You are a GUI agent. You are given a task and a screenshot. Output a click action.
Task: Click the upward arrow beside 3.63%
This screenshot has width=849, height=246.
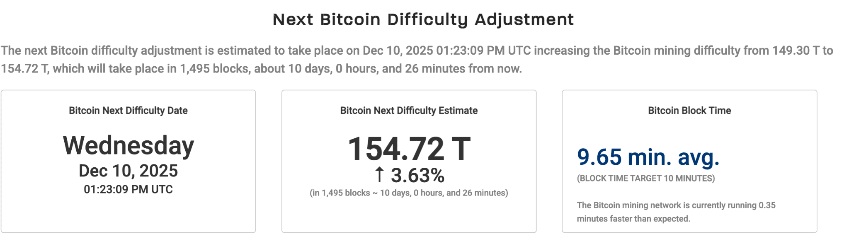click(379, 175)
